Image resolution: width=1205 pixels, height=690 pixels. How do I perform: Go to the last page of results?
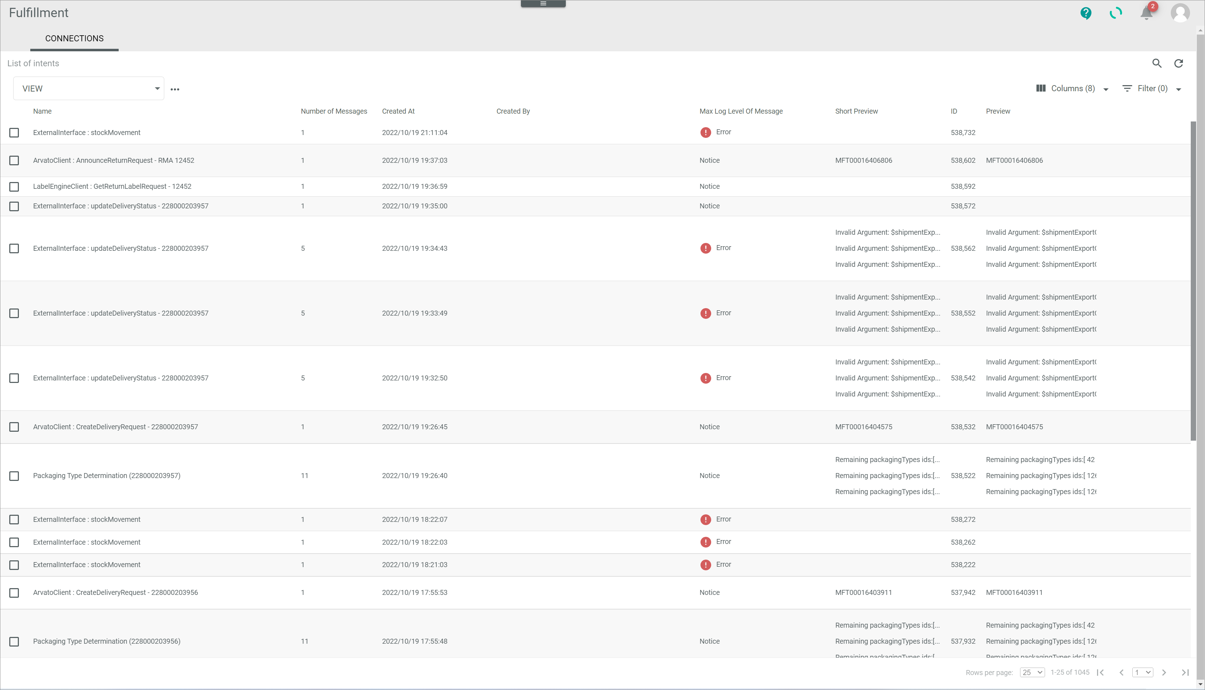click(x=1185, y=673)
